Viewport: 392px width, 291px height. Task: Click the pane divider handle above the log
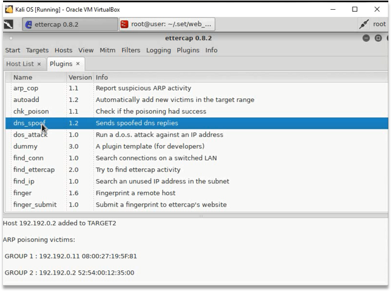click(201, 216)
